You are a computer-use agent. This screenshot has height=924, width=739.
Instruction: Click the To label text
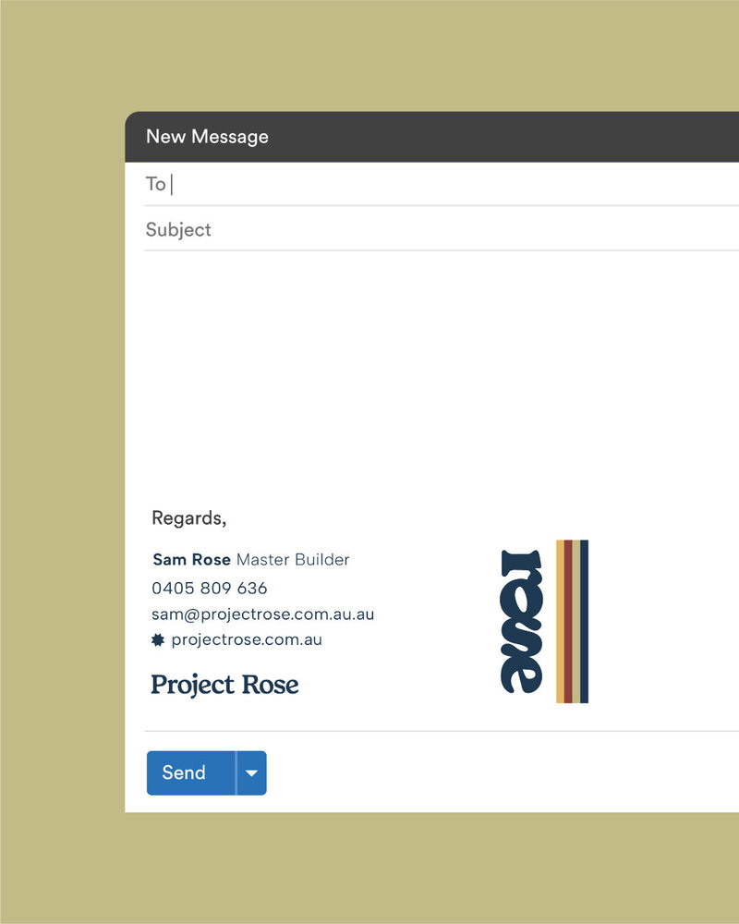point(155,184)
